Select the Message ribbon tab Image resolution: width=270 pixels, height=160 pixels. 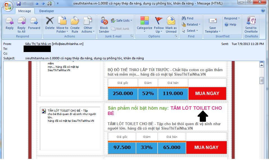tap(24, 11)
